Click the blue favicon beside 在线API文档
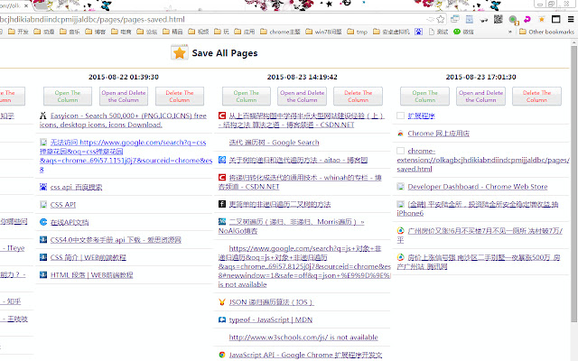The image size is (578, 361). coord(43,222)
